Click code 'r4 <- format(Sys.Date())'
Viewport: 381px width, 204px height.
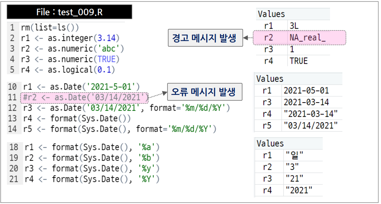77,119
